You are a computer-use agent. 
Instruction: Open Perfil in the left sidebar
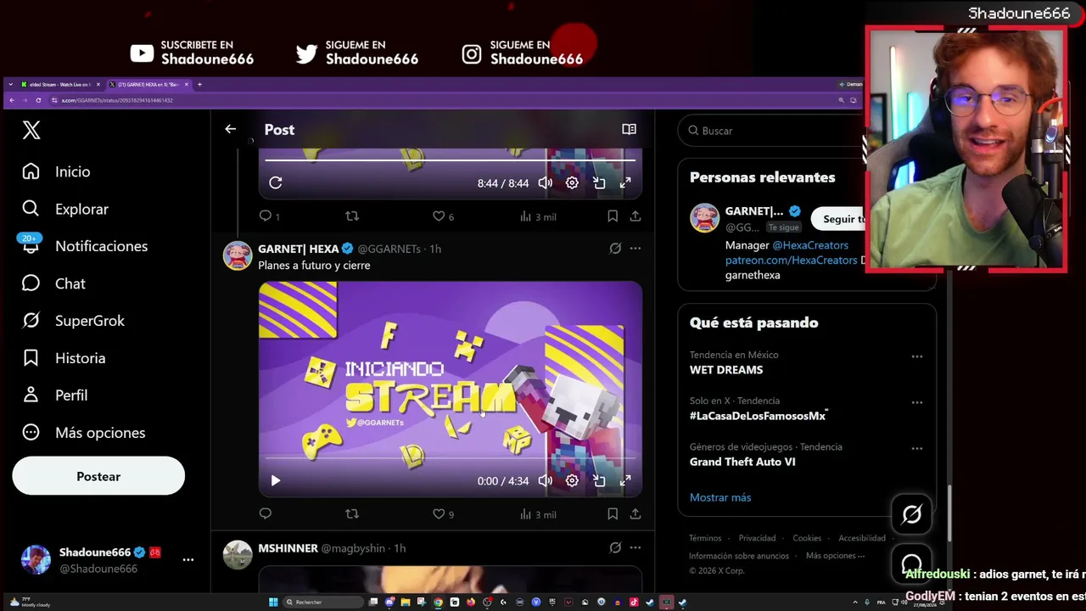(x=54, y=395)
